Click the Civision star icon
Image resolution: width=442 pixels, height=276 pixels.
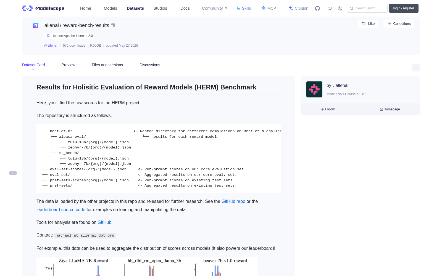tap(291, 8)
